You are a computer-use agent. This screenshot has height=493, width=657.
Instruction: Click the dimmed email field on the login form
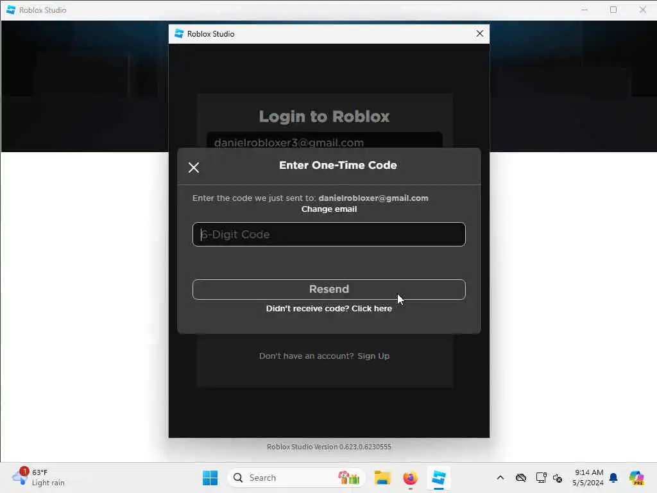click(x=324, y=141)
